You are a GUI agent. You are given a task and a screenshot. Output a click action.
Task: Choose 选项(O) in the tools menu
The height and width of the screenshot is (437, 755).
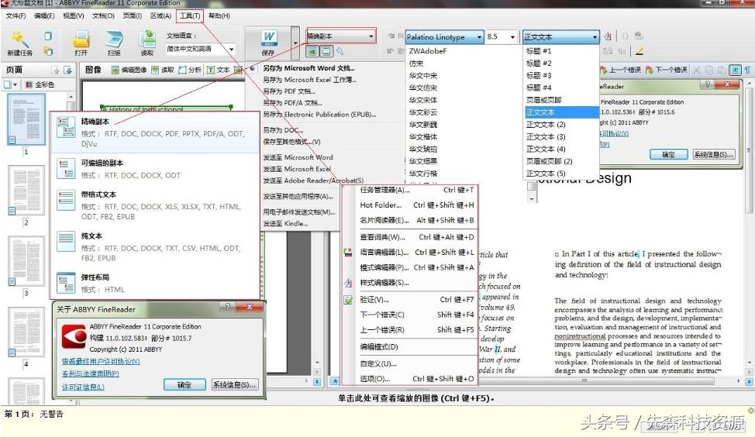417,379
